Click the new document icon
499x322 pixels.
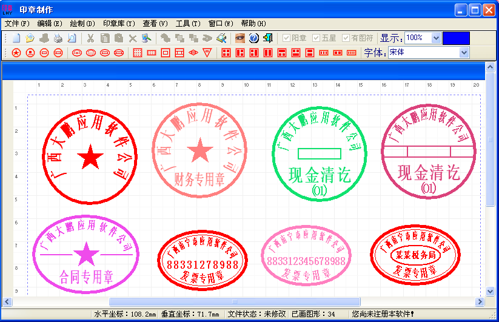pyautogui.click(x=16, y=38)
